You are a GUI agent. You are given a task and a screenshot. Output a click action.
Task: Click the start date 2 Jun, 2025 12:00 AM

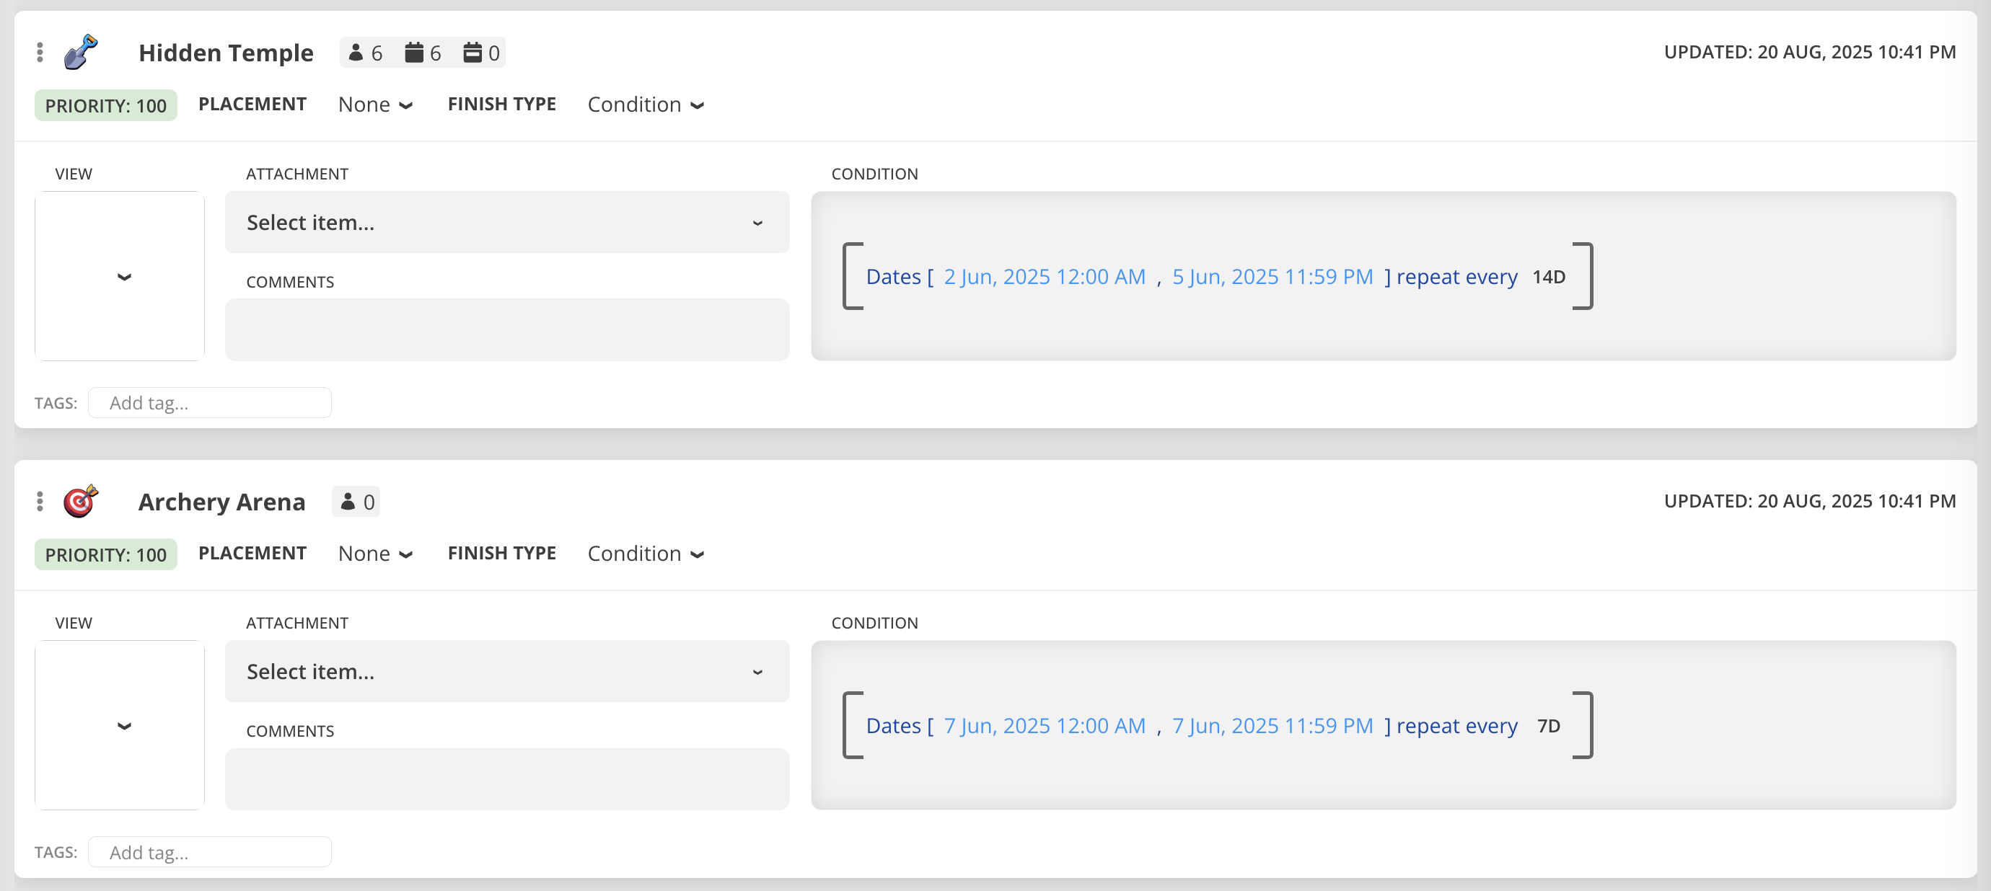(1045, 276)
